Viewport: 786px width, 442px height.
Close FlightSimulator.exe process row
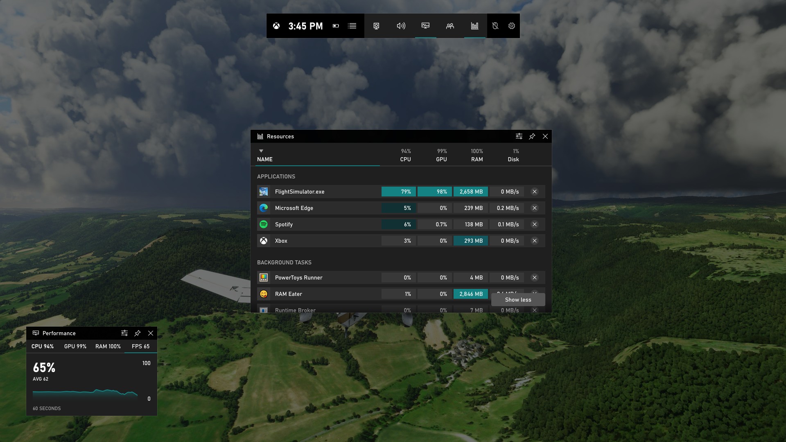(x=535, y=192)
